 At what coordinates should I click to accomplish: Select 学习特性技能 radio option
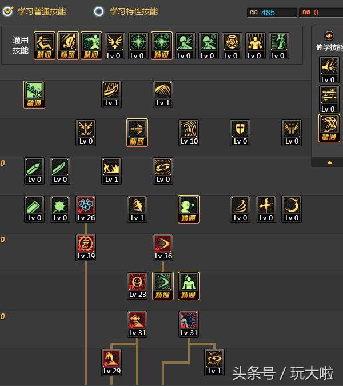tap(126, 11)
